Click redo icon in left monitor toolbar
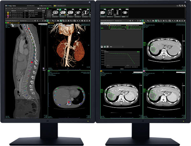This screenshot has width=191, height=146. click(x=55, y=21)
